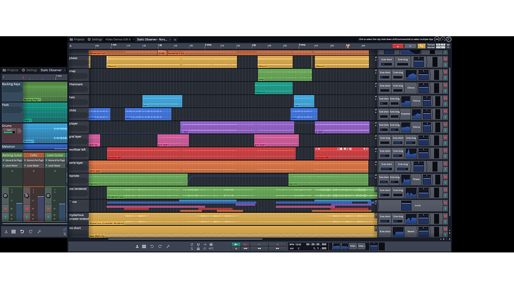This screenshot has height=289, width=514.
Task: Click the automation A button on clicks track
Action: point(376,110)
